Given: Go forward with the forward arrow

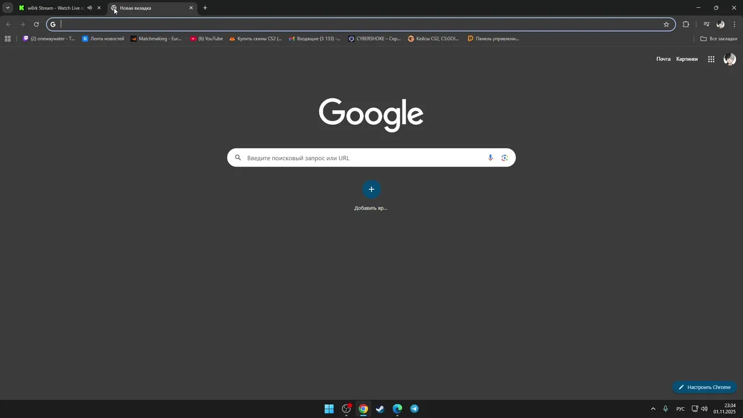Looking at the screenshot, I should 22,24.
